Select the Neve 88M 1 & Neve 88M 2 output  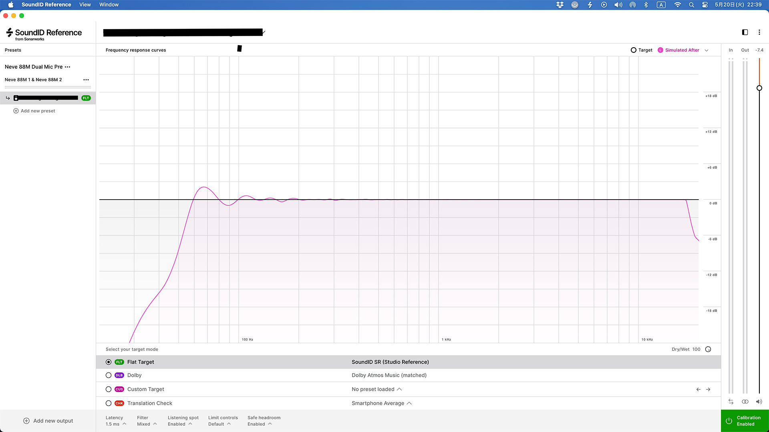[x=33, y=80]
